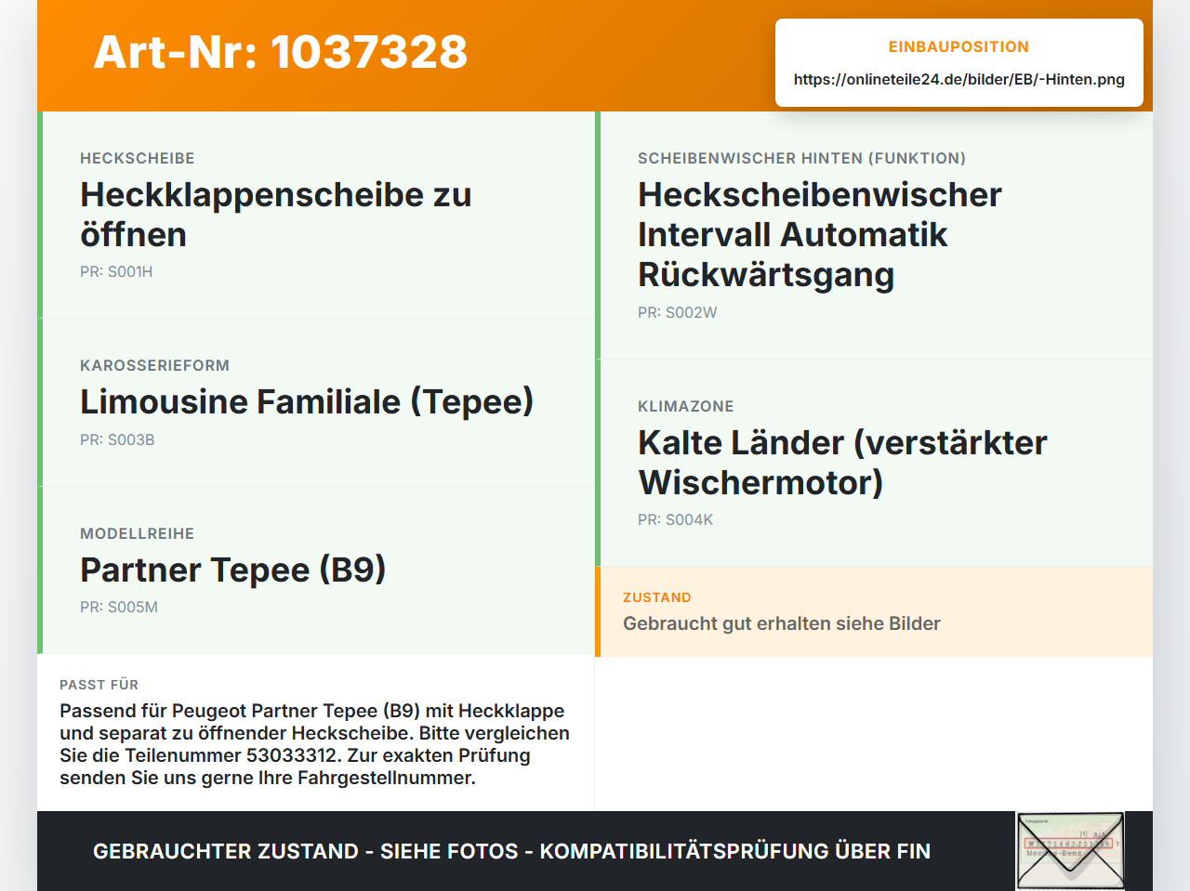Select the Zustand condition box
The width and height of the screenshot is (1190, 891).
[874, 611]
